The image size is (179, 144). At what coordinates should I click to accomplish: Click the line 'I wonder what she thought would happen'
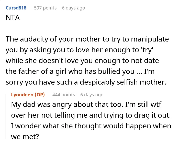point(91,126)
